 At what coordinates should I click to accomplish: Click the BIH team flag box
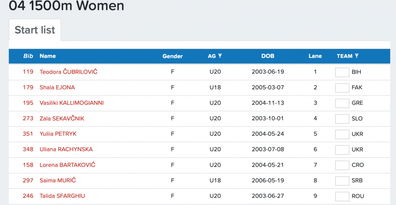click(342, 72)
